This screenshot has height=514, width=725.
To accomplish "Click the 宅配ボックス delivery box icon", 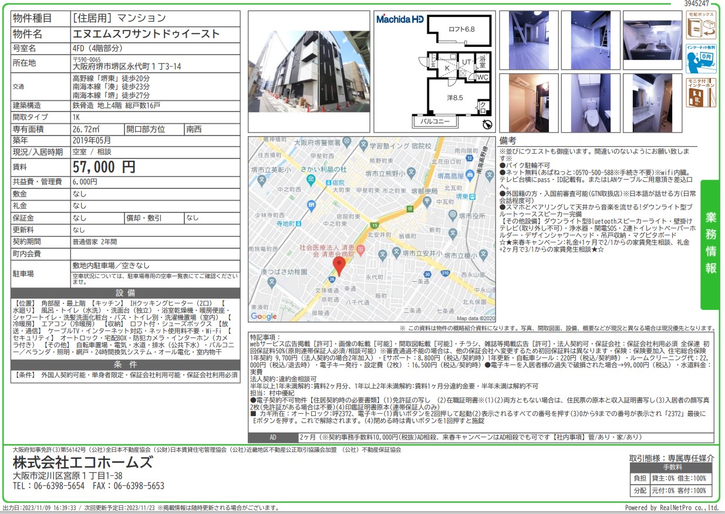I will tap(701, 25).
